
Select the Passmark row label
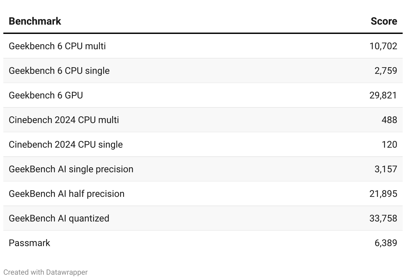(x=29, y=243)
